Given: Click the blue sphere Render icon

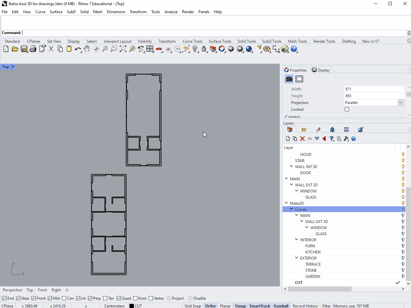Looking at the screenshot, I should point(249,49).
